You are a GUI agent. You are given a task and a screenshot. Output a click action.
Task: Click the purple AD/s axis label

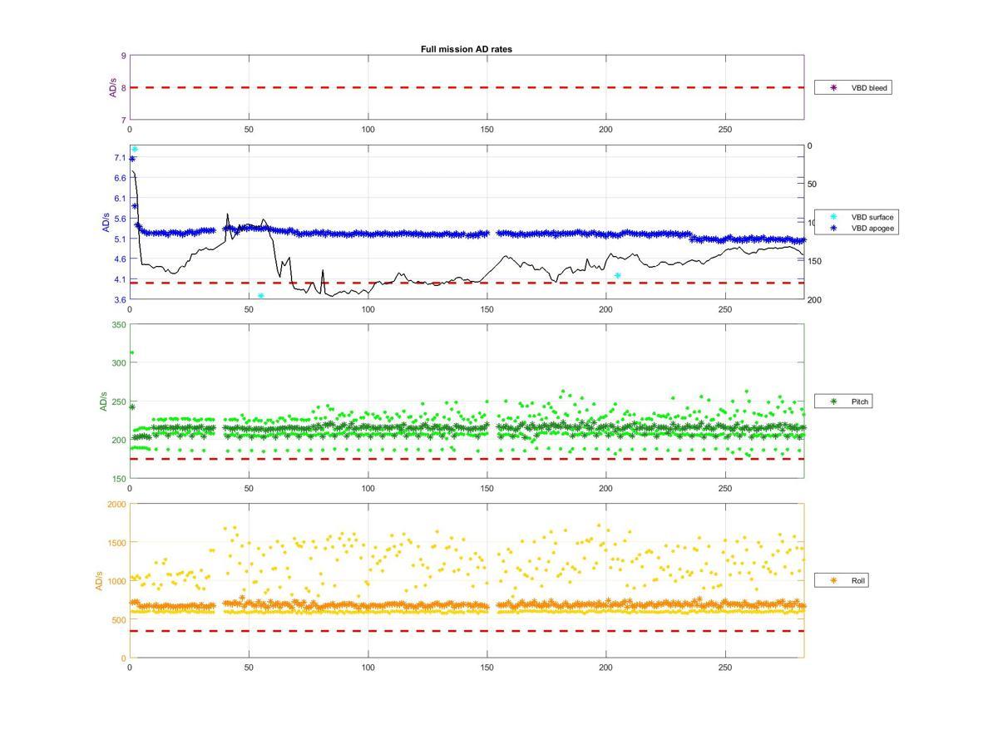click(x=113, y=87)
